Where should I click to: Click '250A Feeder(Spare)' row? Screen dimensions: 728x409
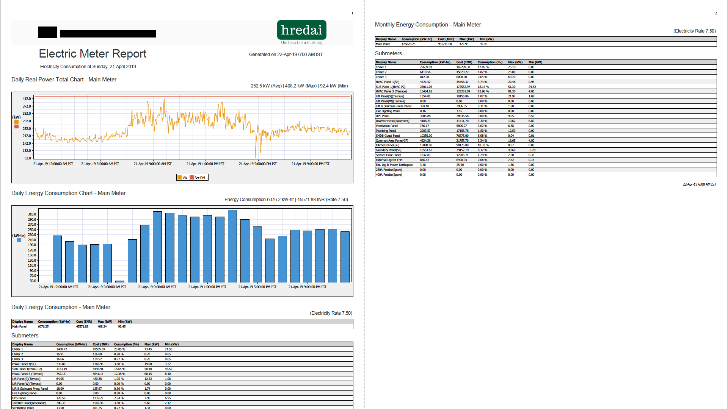point(546,170)
